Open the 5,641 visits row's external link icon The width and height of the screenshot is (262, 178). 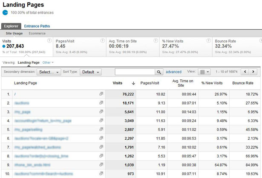[101, 111]
